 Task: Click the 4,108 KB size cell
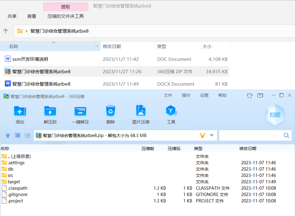pos(218,59)
